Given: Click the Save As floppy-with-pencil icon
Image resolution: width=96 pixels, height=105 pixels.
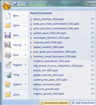Looking at the screenshot, I should 8,45.
